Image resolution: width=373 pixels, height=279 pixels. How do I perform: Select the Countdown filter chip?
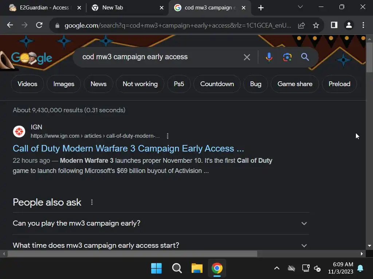tap(217, 84)
